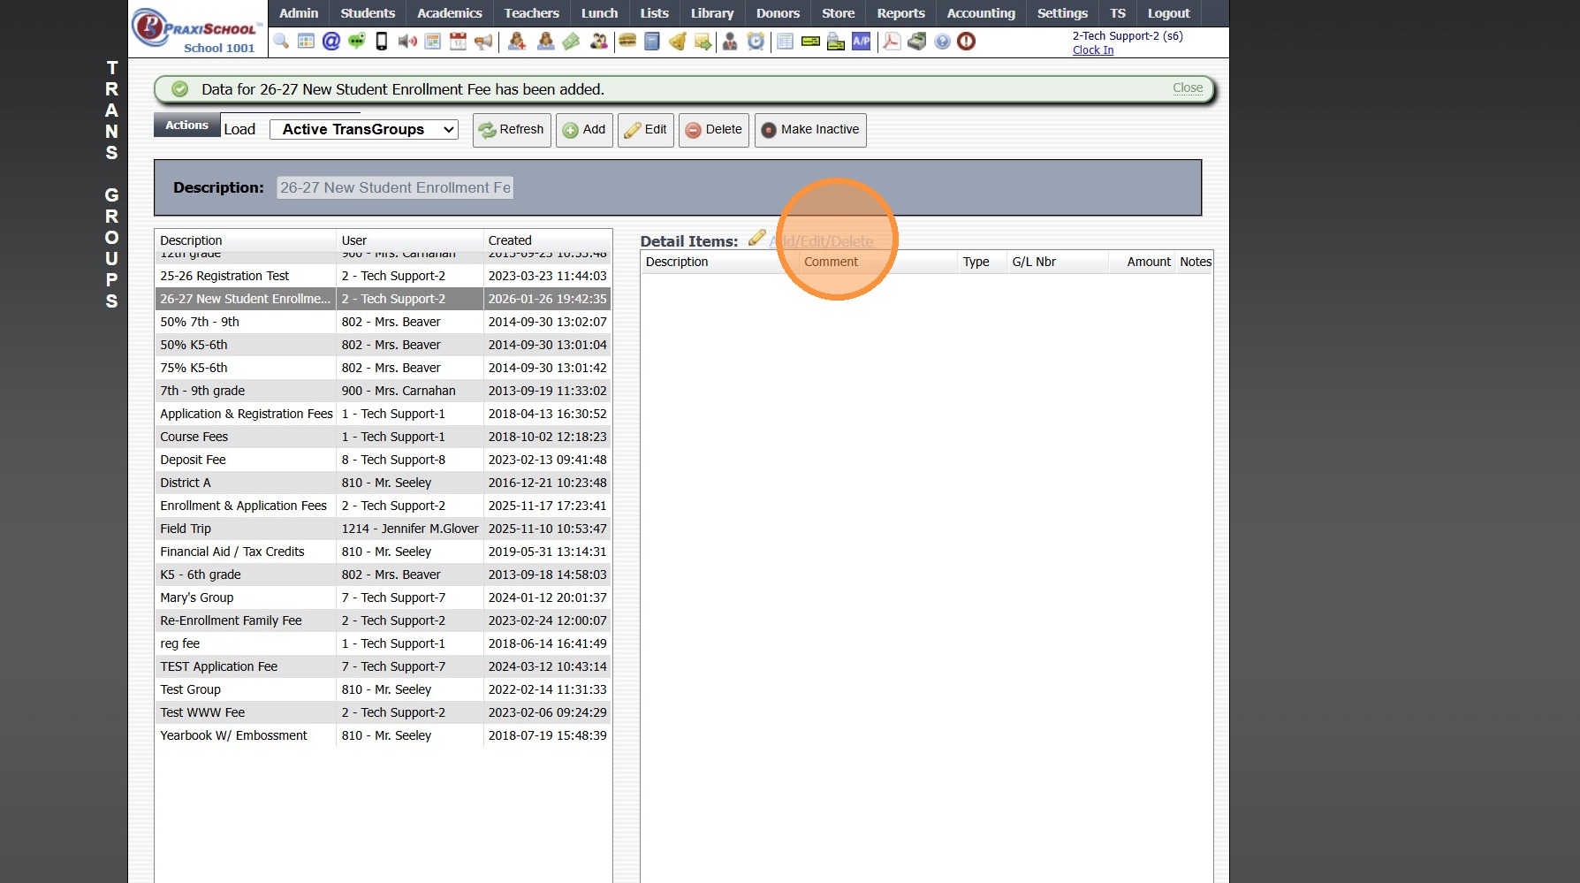Select the TEST Application Fee row

383,666
